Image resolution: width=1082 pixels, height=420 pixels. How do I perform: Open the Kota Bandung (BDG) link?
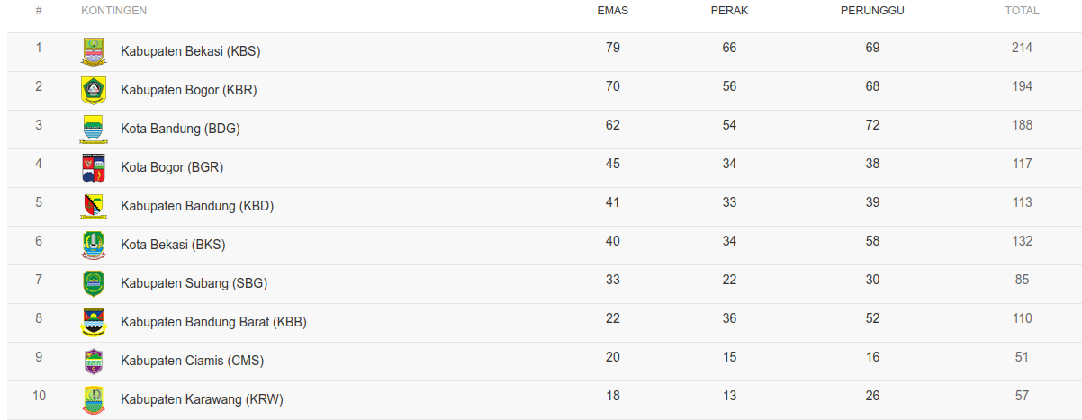[x=180, y=129]
